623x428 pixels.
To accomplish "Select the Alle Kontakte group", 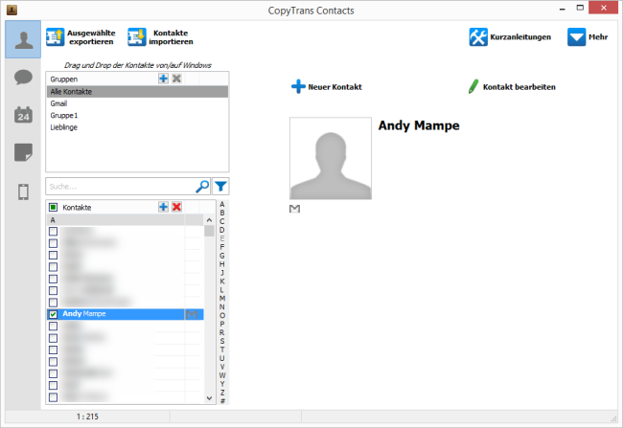I will tap(137, 92).
